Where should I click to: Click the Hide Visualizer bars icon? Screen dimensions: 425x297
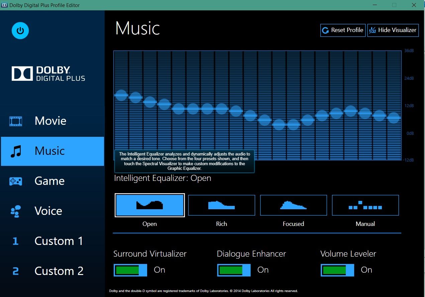pos(373,30)
